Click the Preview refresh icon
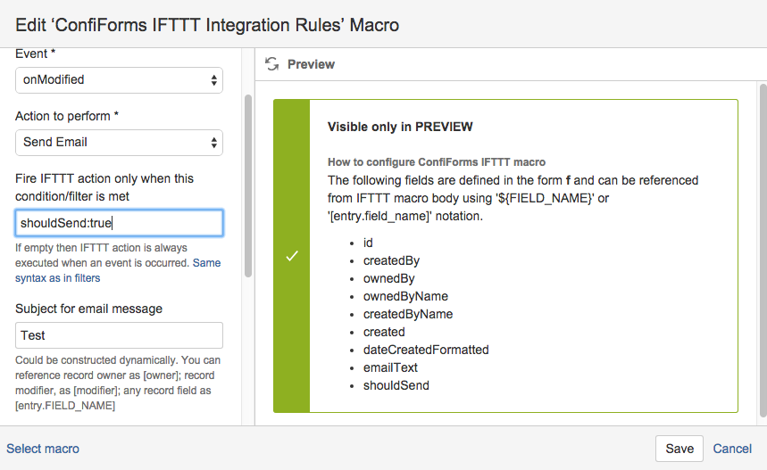 pos(272,64)
